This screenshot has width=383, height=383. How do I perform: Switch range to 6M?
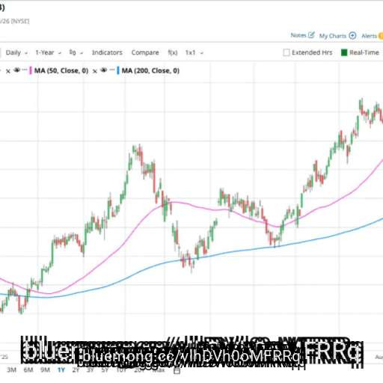[28, 370]
